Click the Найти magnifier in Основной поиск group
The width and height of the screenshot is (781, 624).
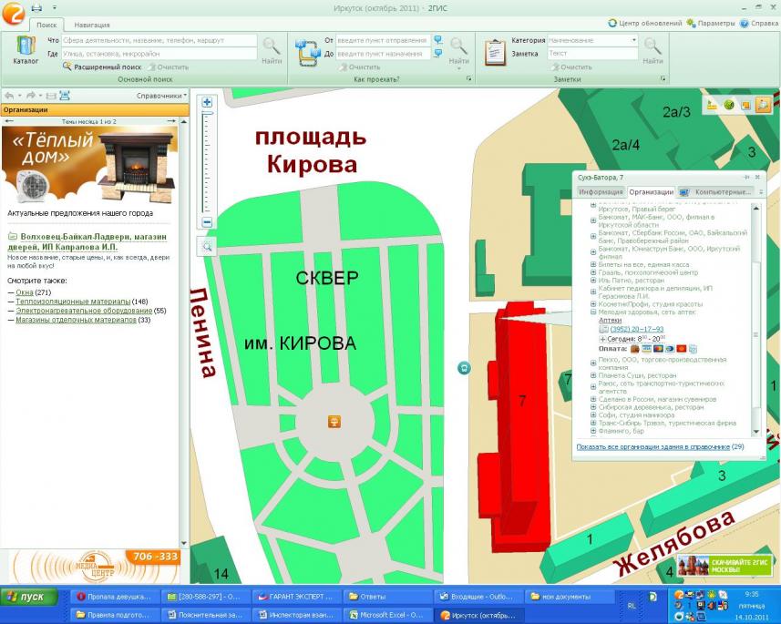272,51
